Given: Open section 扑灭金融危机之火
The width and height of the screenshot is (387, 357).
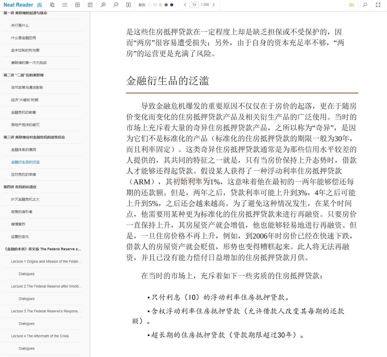Looking at the screenshot, I should pos(25,199).
